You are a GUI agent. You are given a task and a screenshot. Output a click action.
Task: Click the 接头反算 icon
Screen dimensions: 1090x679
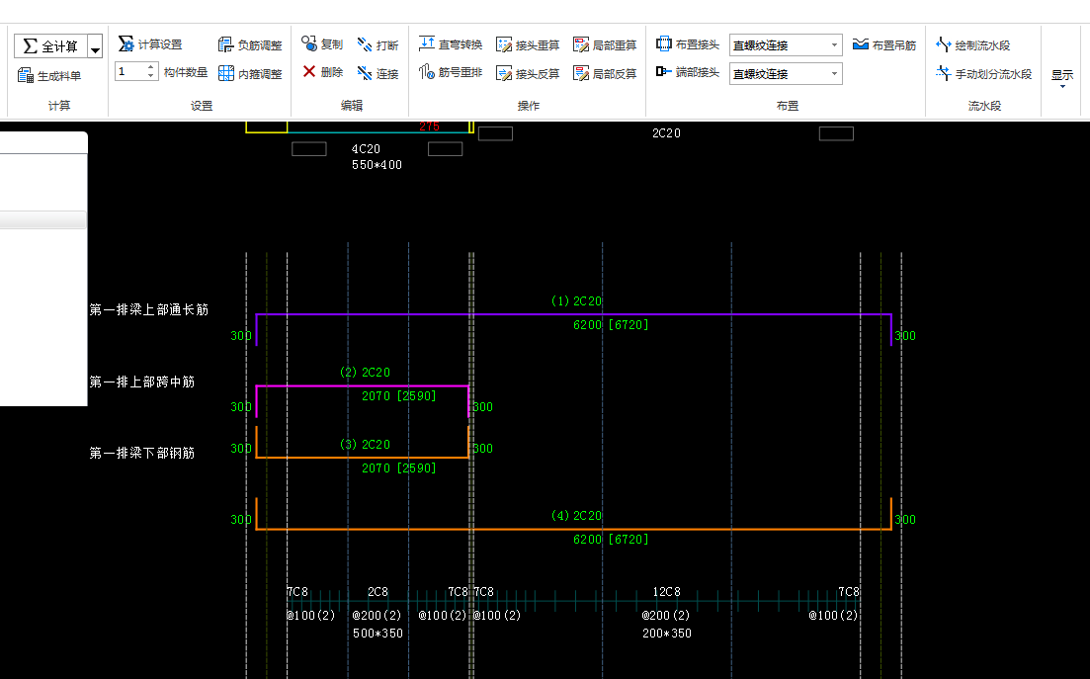click(x=504, y=73)
